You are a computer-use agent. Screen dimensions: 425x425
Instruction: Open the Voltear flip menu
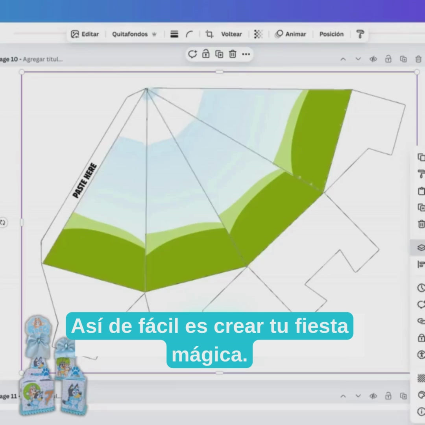(x=231, y=34)
